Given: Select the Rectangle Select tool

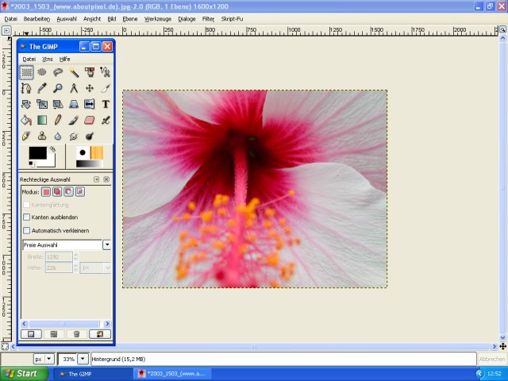Looking at the screenshot, I should (x=26, y=72).
